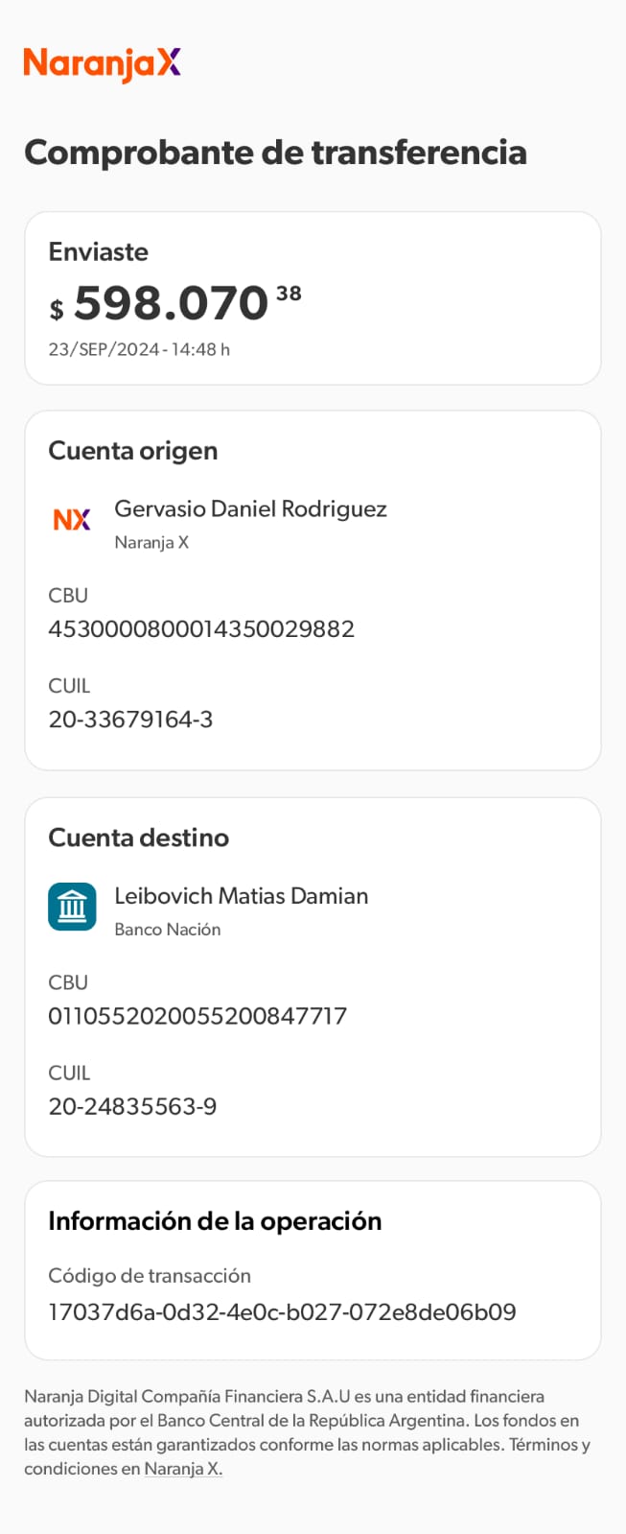The height and width of the screenshot is (1534, 626).
Task: Click the Comprobante de transferencia heading
Action: 275,153
